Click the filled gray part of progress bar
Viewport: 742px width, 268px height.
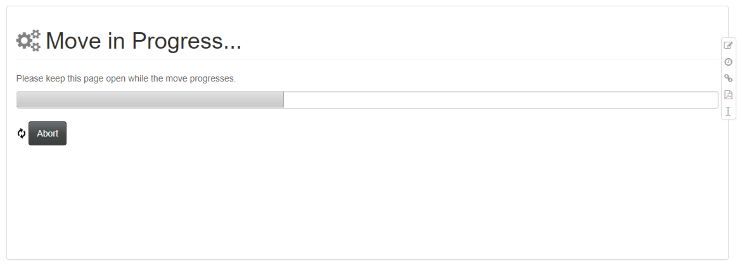point(150,100)
